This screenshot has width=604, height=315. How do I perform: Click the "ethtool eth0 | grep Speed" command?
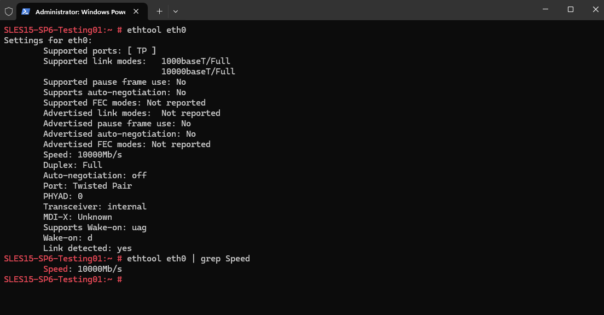pos(188,259)
